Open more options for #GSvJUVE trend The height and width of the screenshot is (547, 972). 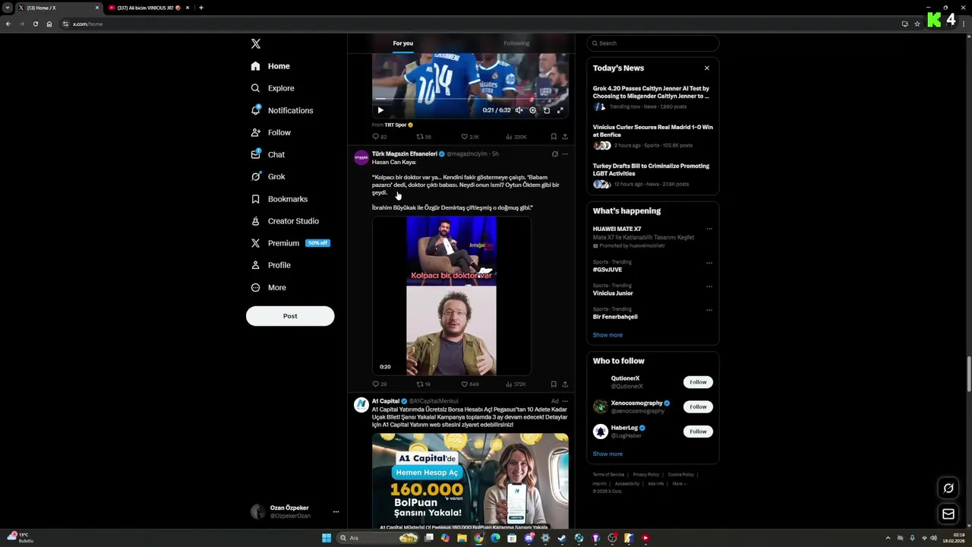[x=709, y=263]
